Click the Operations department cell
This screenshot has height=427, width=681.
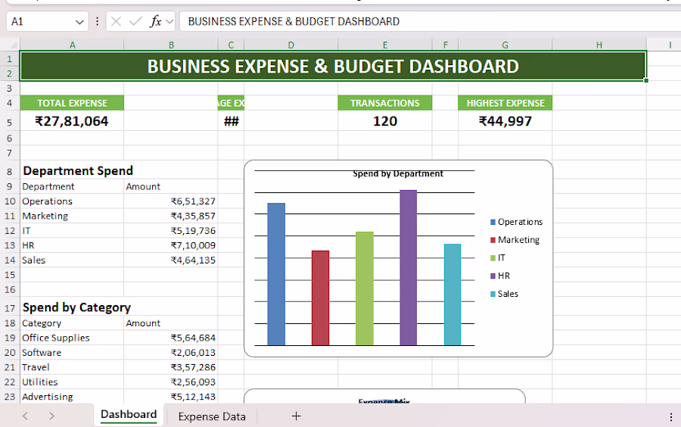(x=72, y=201)
